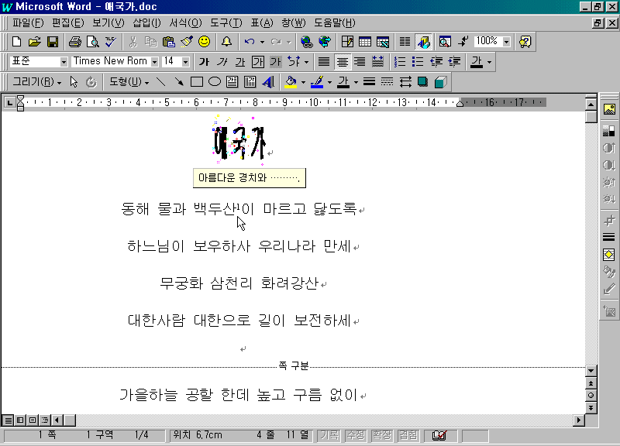The height and width of the screenshot is (446, 620).
Task: Click the vertical scrollbar thumb
Action: point(591,117)
